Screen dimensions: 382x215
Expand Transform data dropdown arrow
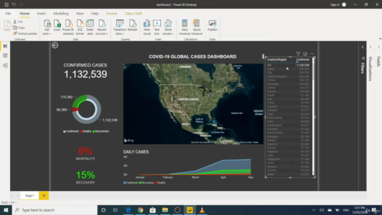[x=123, y=34]
